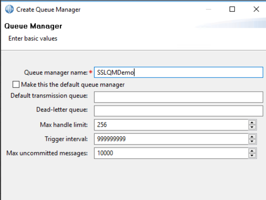Focus the Queue manager name field
Screen dimensions: 266x200
(178, 72)
